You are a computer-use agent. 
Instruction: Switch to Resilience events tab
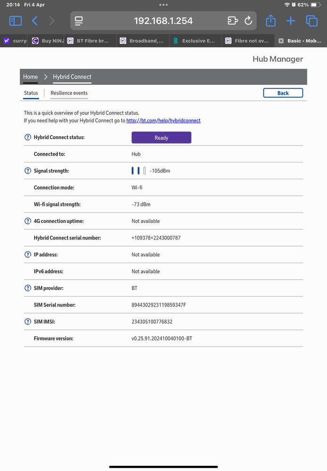(x=69, y=93)
